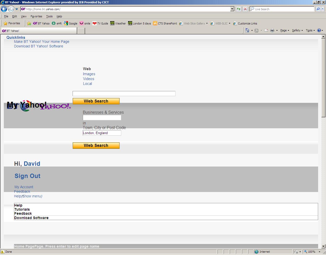This screenshot has height=255, width=326.
Task: Click the Sign Out link
Action: [28, 176]
